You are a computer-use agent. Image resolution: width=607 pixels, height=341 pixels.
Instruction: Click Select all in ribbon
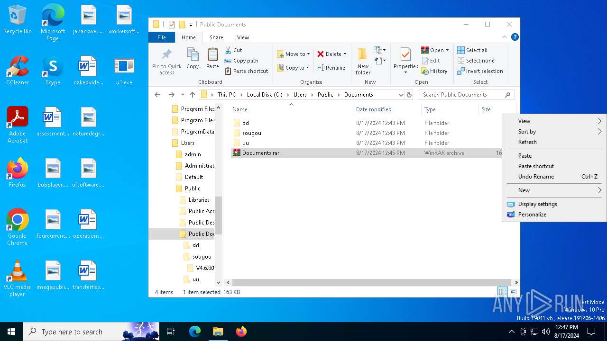(x=472, y=50)
